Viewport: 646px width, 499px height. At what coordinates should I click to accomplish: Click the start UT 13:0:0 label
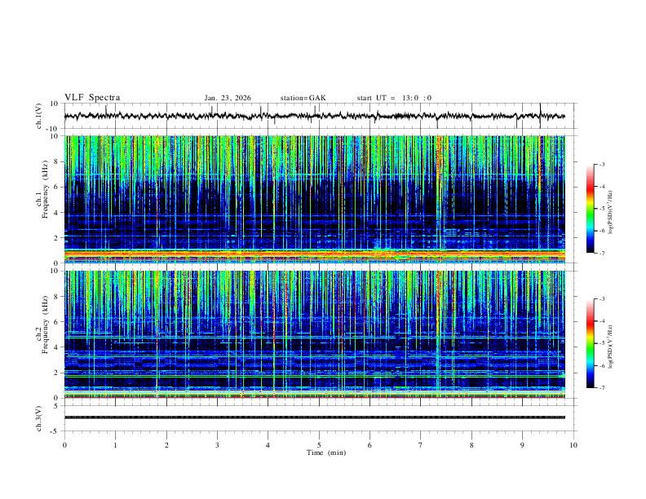pyautogui.click(x=394, y=98)
